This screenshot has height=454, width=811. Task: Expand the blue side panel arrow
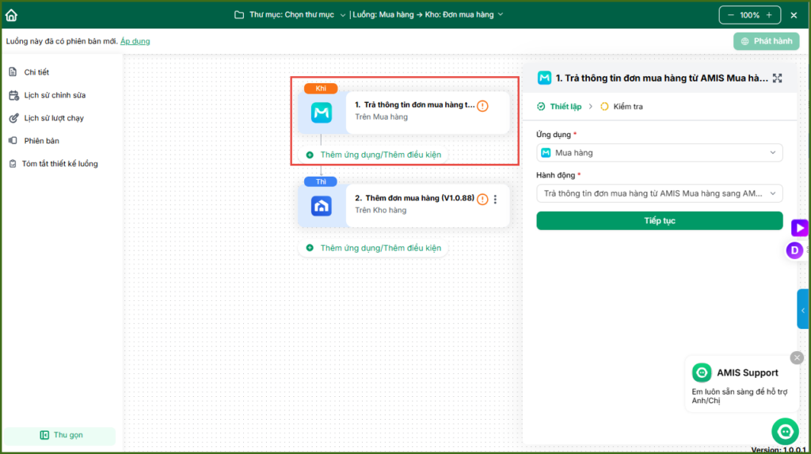point(803,310)
